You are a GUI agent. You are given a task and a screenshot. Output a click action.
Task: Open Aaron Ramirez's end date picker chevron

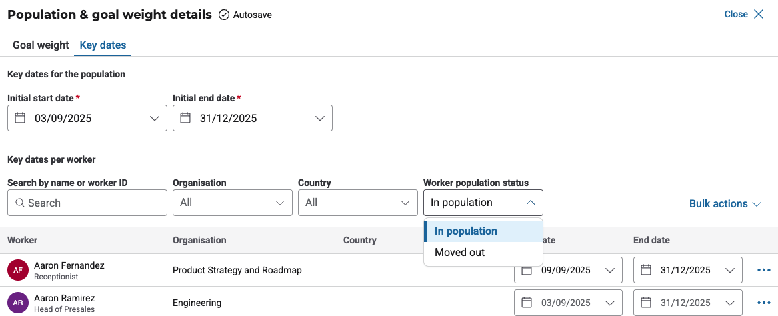[729, 303]
